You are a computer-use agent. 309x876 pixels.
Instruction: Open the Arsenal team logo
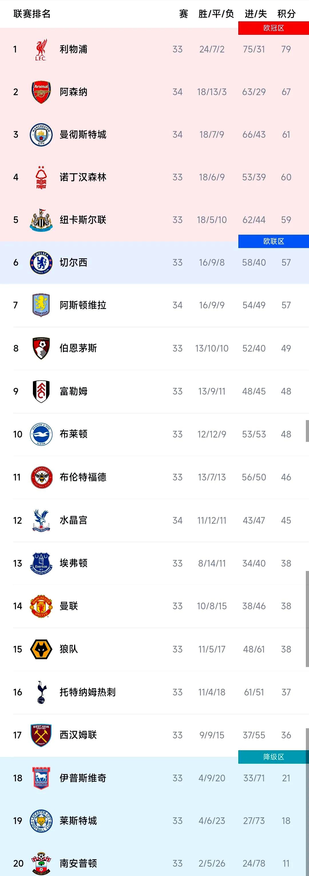pyautogui.click(x=41, y=92)
